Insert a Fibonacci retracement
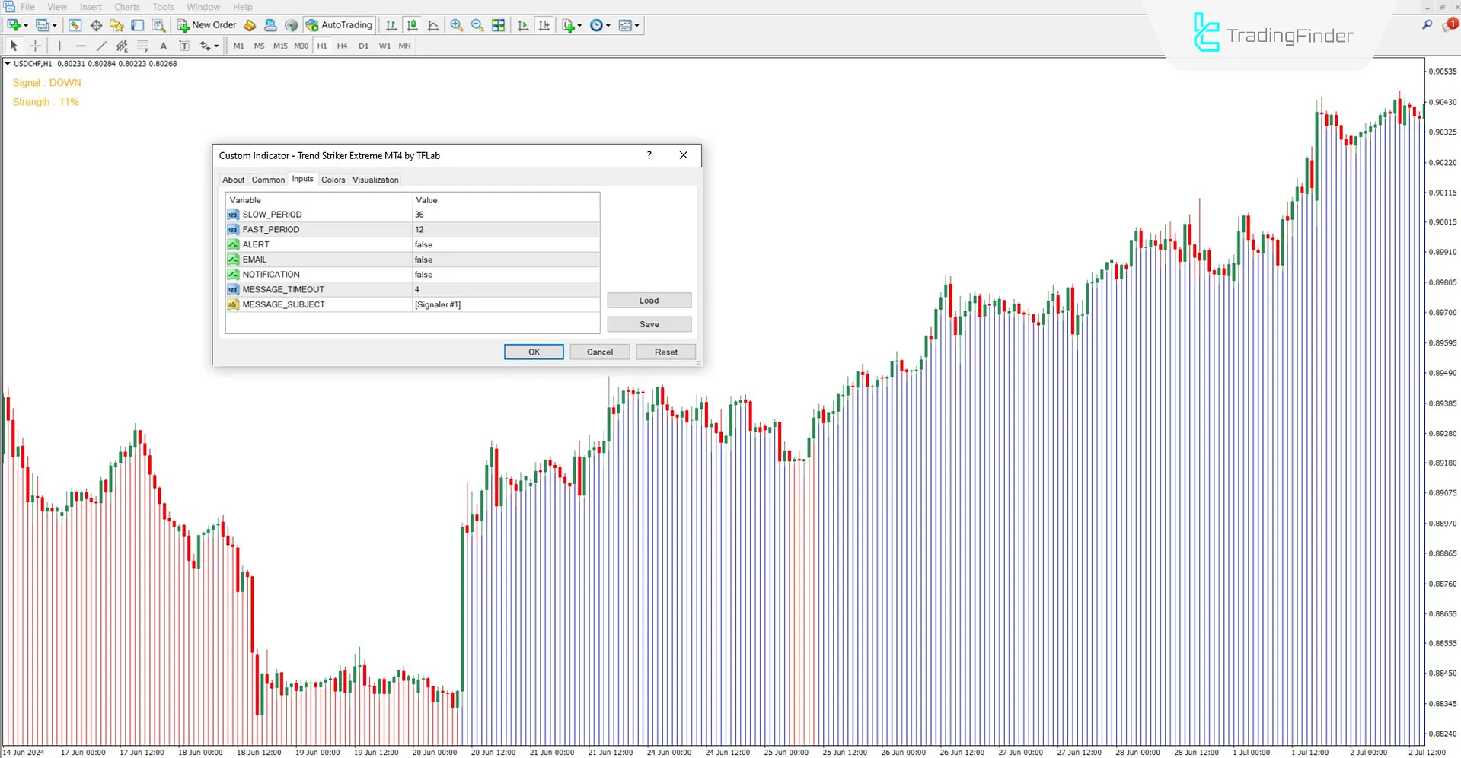 143,46
